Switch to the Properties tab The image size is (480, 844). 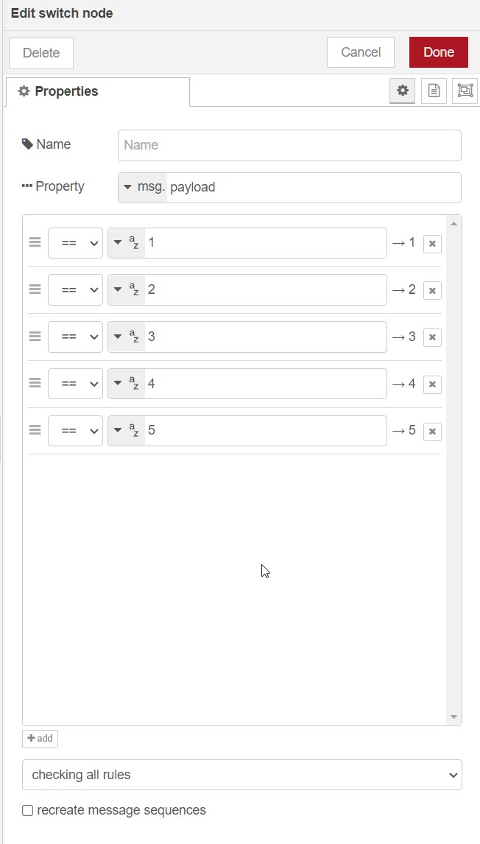coord(59,91)
